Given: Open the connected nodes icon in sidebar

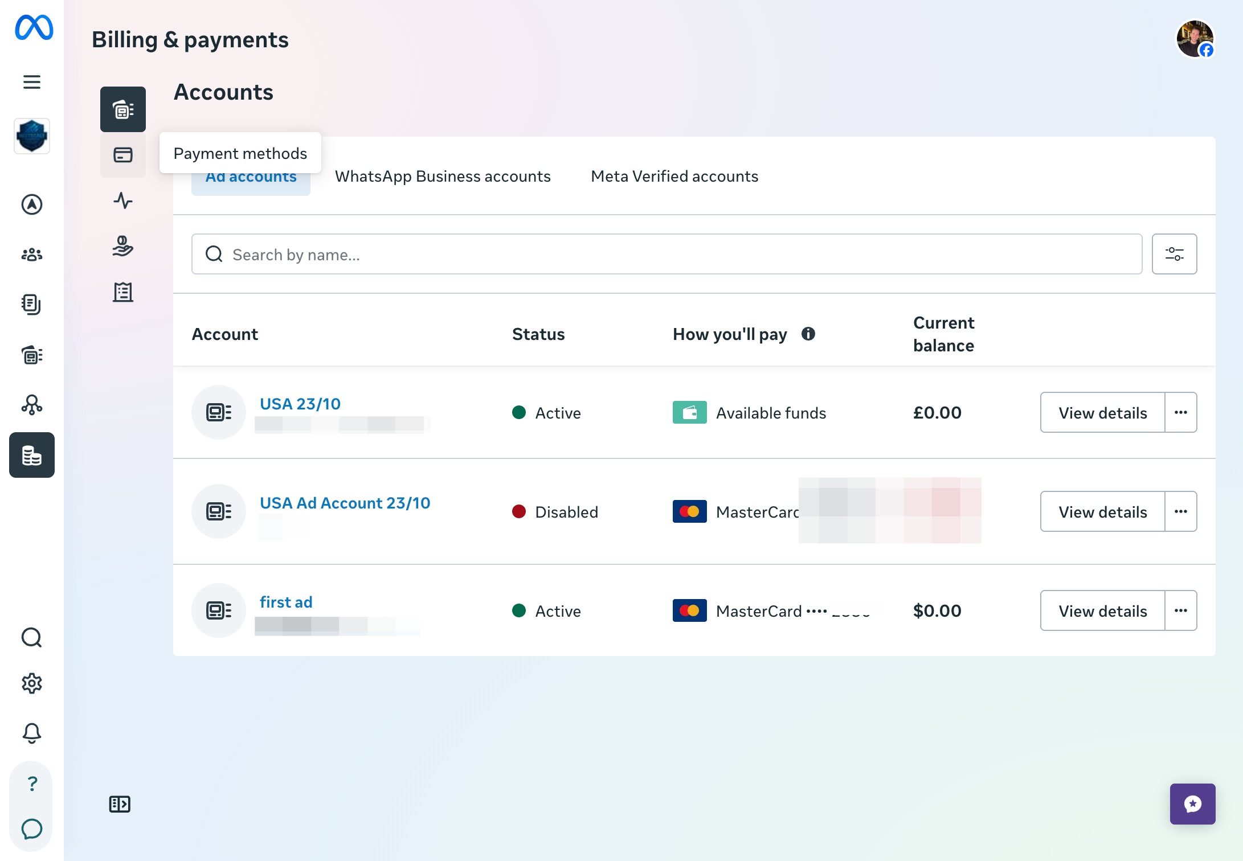Looking at the screenshot, I should click(32, 405).
